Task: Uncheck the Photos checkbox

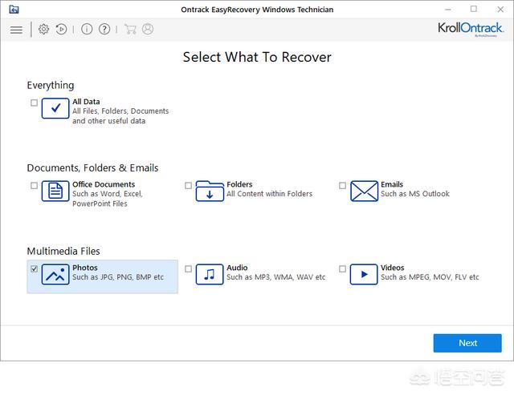Action: coord(34,268)
